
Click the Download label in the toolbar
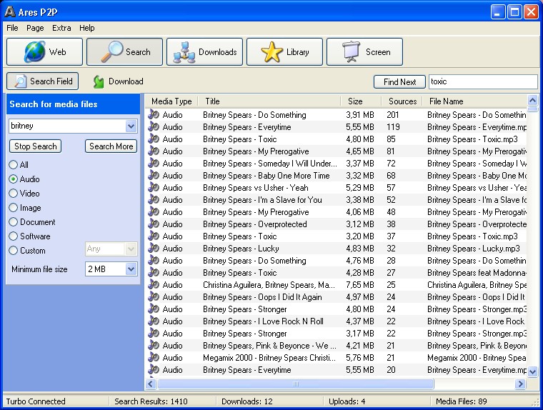coord(126,81)
